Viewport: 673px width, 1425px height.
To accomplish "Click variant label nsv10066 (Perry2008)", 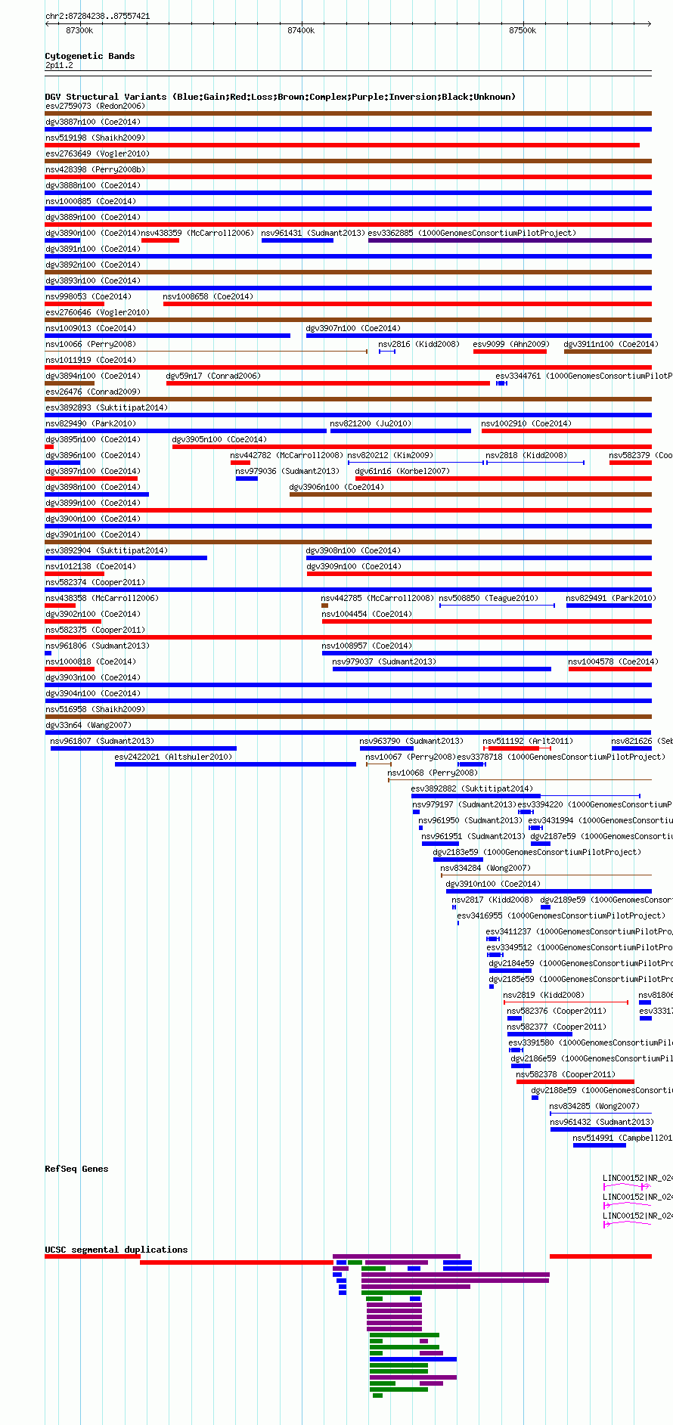I will pyautogui.click(x=91, y=344).
